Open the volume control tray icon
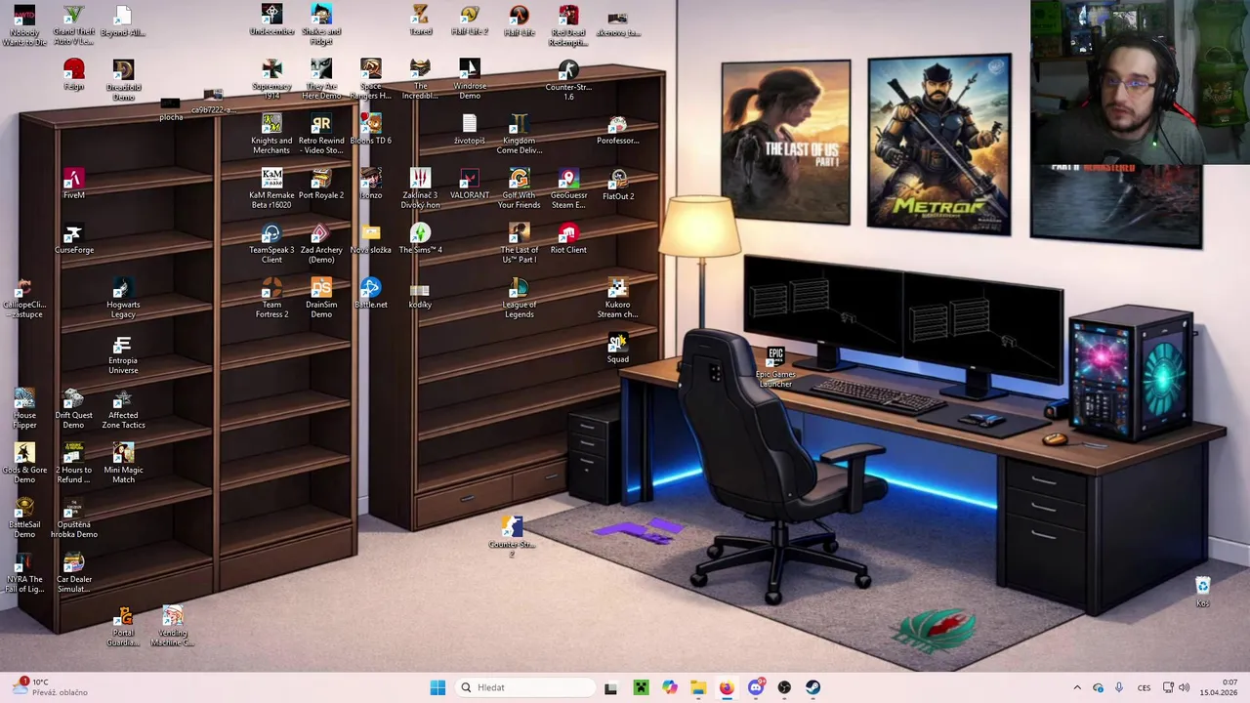Viewport: 1250px width, 703px height. (1185, 687)
